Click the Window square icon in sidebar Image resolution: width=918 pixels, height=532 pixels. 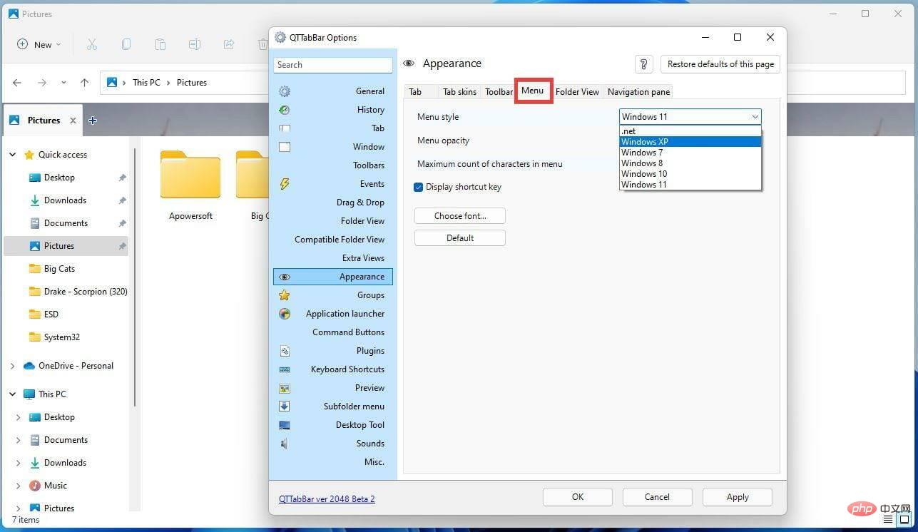pyautogui.click(x=285, y=147)
